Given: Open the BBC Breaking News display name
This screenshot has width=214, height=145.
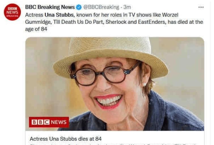Looking at the screenshot, I should point(50,7).
